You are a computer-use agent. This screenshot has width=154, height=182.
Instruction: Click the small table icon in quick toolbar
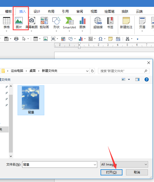[36, 39]
